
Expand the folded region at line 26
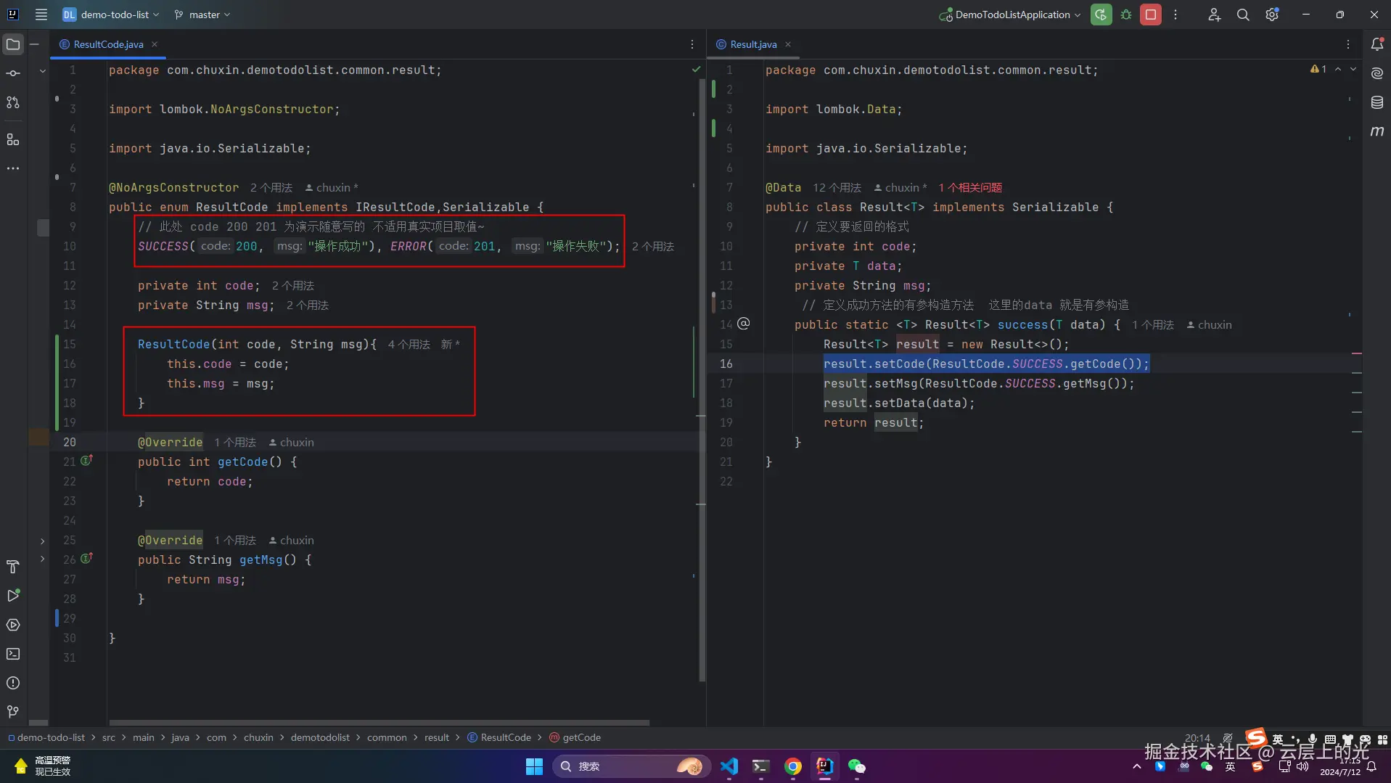point(43,559)
